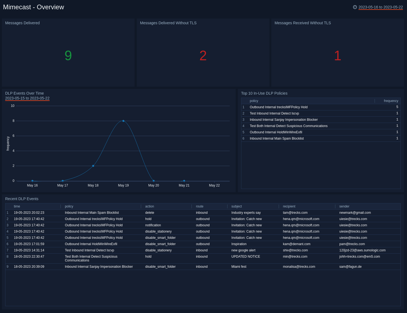Click recipient monalisa@trecks.com
The image size is (407, 313).
(299, 267)
